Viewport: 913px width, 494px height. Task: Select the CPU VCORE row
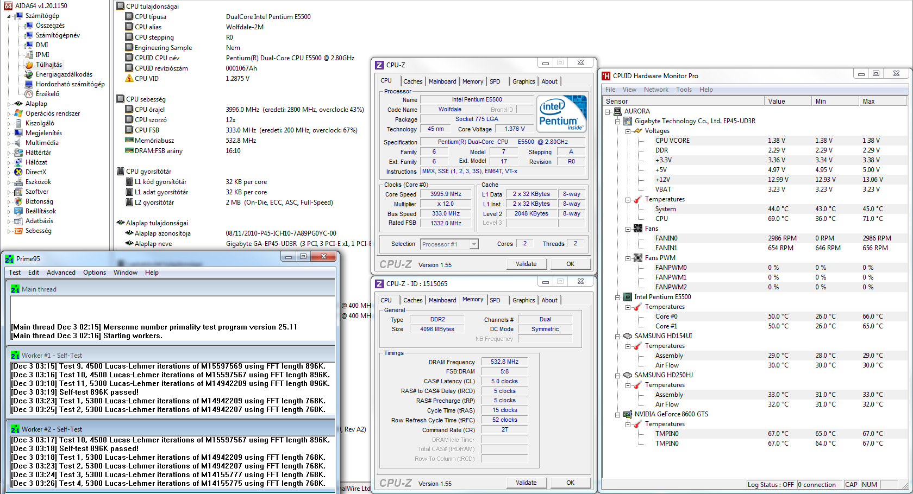click(755, 141)
